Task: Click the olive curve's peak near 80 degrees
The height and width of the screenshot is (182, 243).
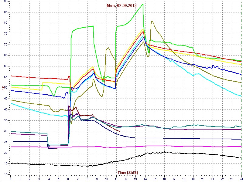Action: [152, 21]
